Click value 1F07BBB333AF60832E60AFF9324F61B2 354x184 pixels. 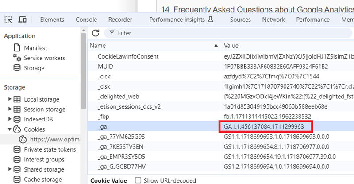276,67
